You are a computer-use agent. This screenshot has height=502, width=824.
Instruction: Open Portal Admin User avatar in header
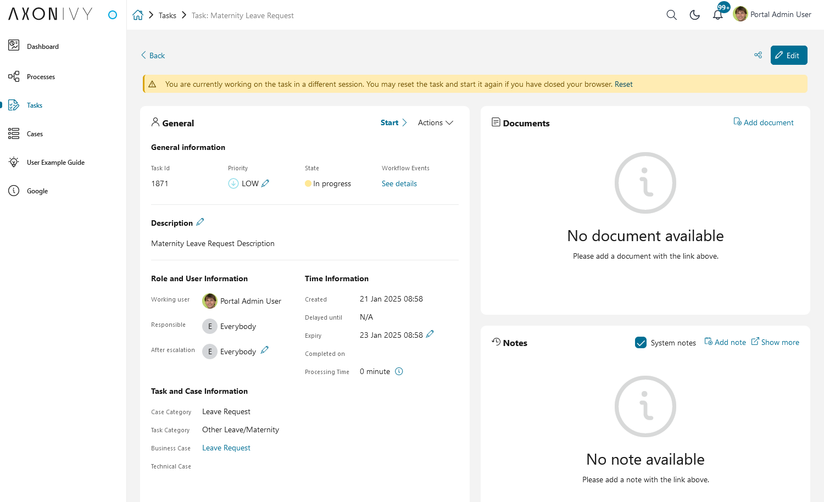(741, 14)
